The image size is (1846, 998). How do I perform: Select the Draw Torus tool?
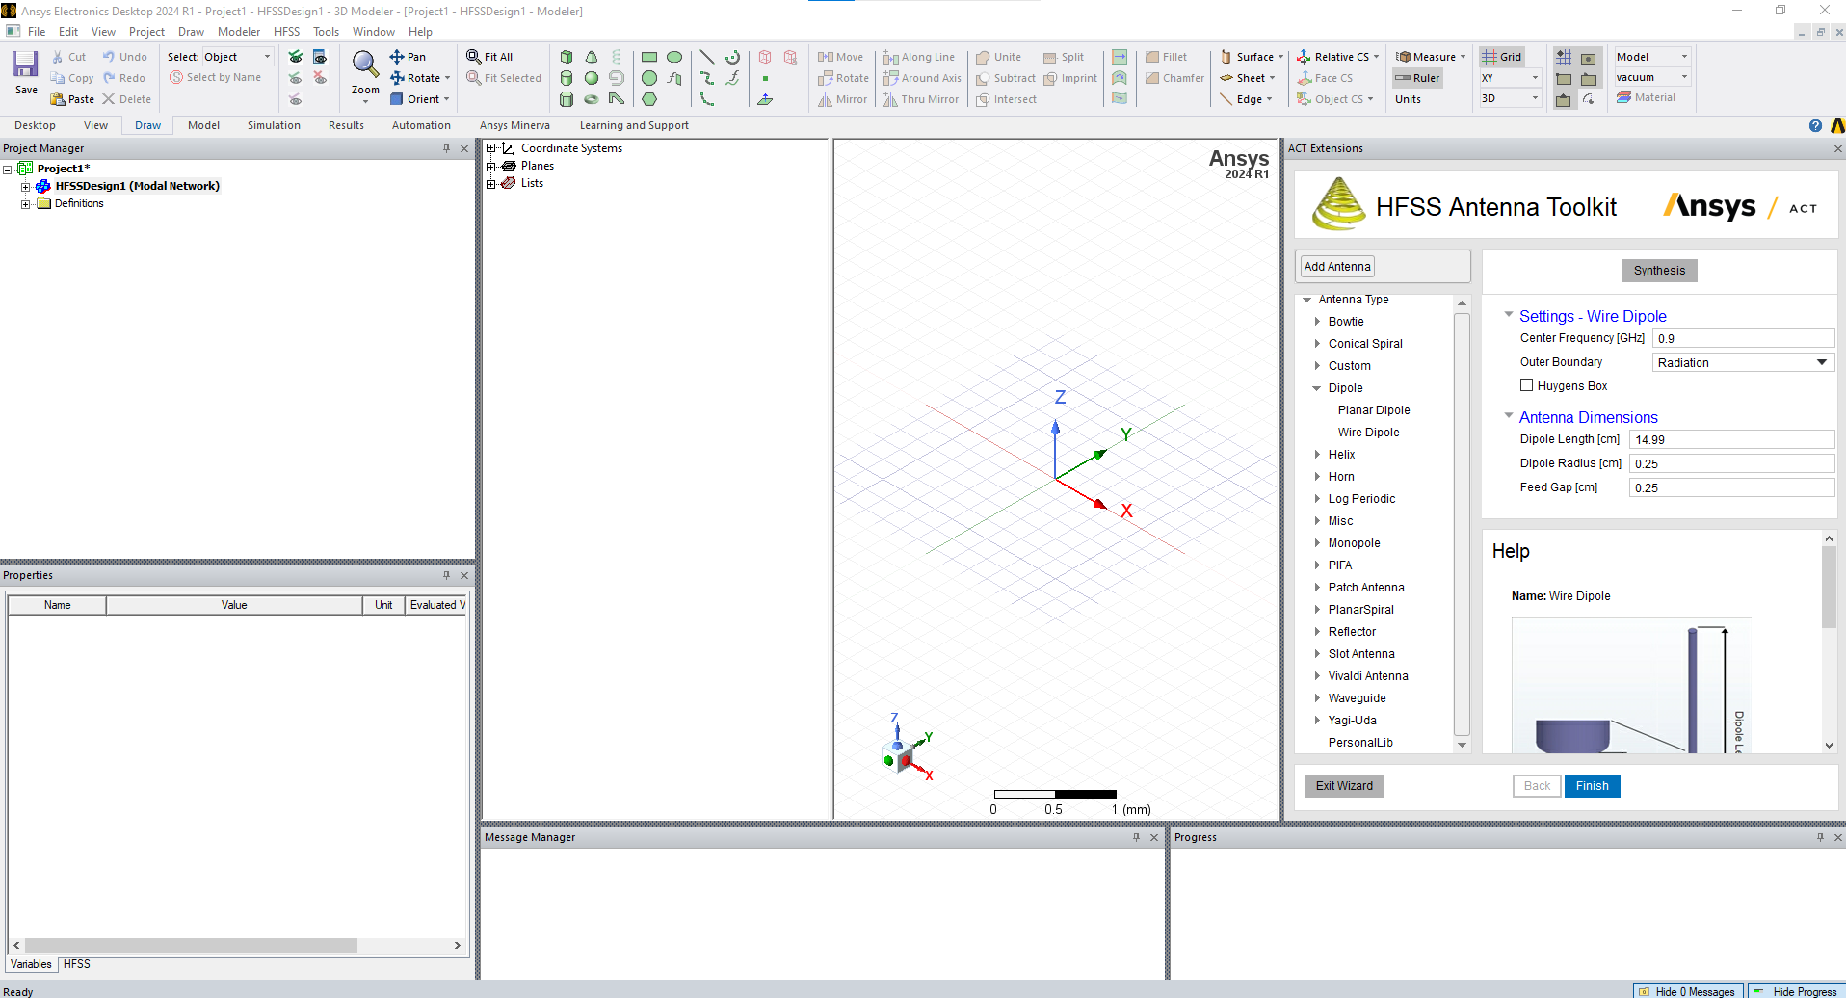[x=591, y=99]
